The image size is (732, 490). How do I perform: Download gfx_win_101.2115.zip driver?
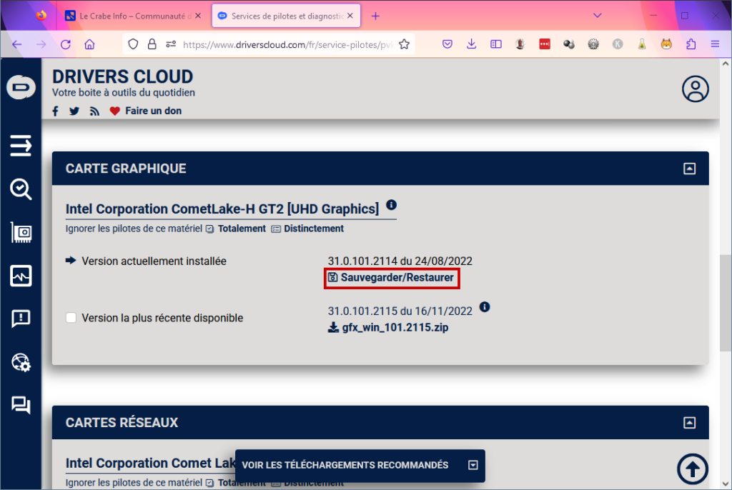click(x=388, y=328)
